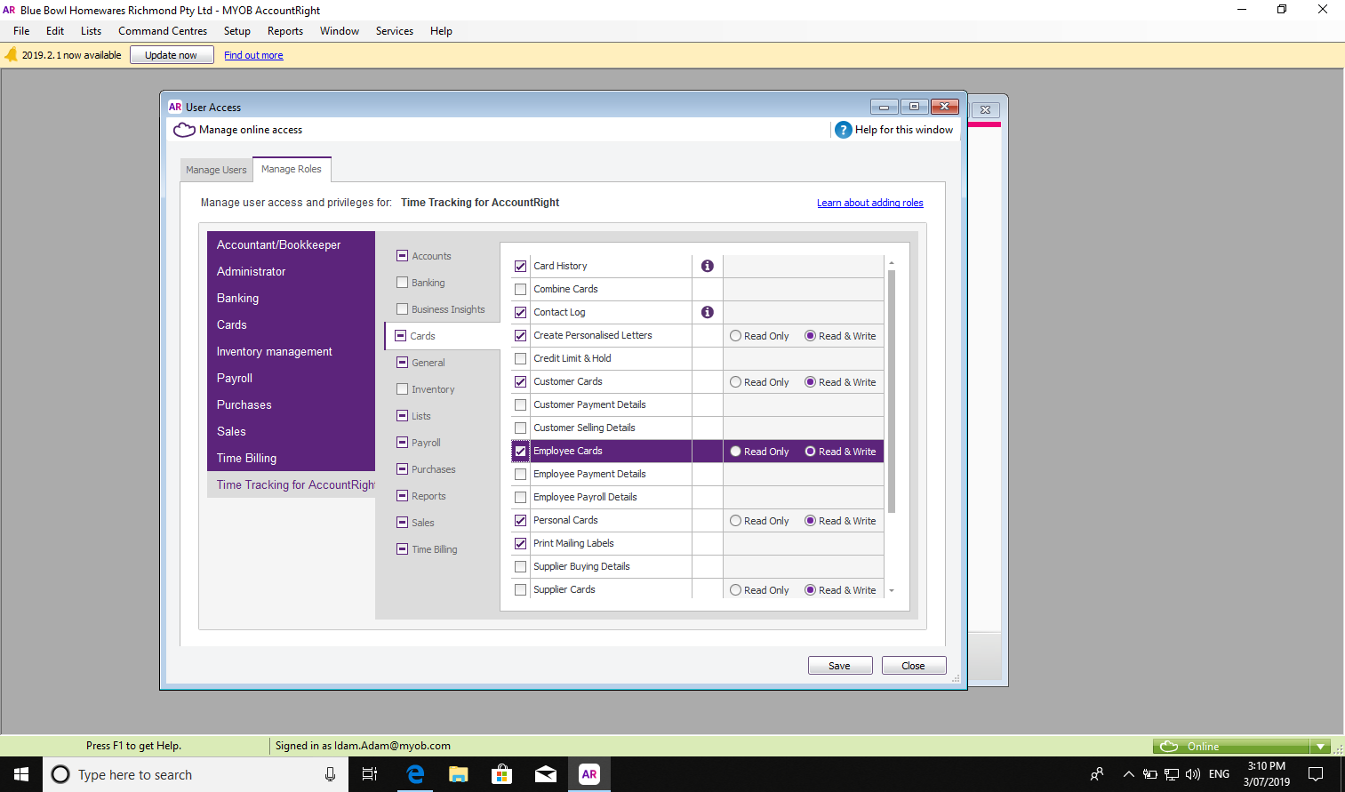Open the Command Centres menu

[x=163, y=31]
